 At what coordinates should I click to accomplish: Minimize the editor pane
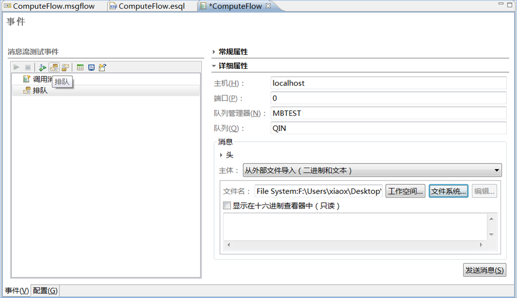click(x=501, y=3)
